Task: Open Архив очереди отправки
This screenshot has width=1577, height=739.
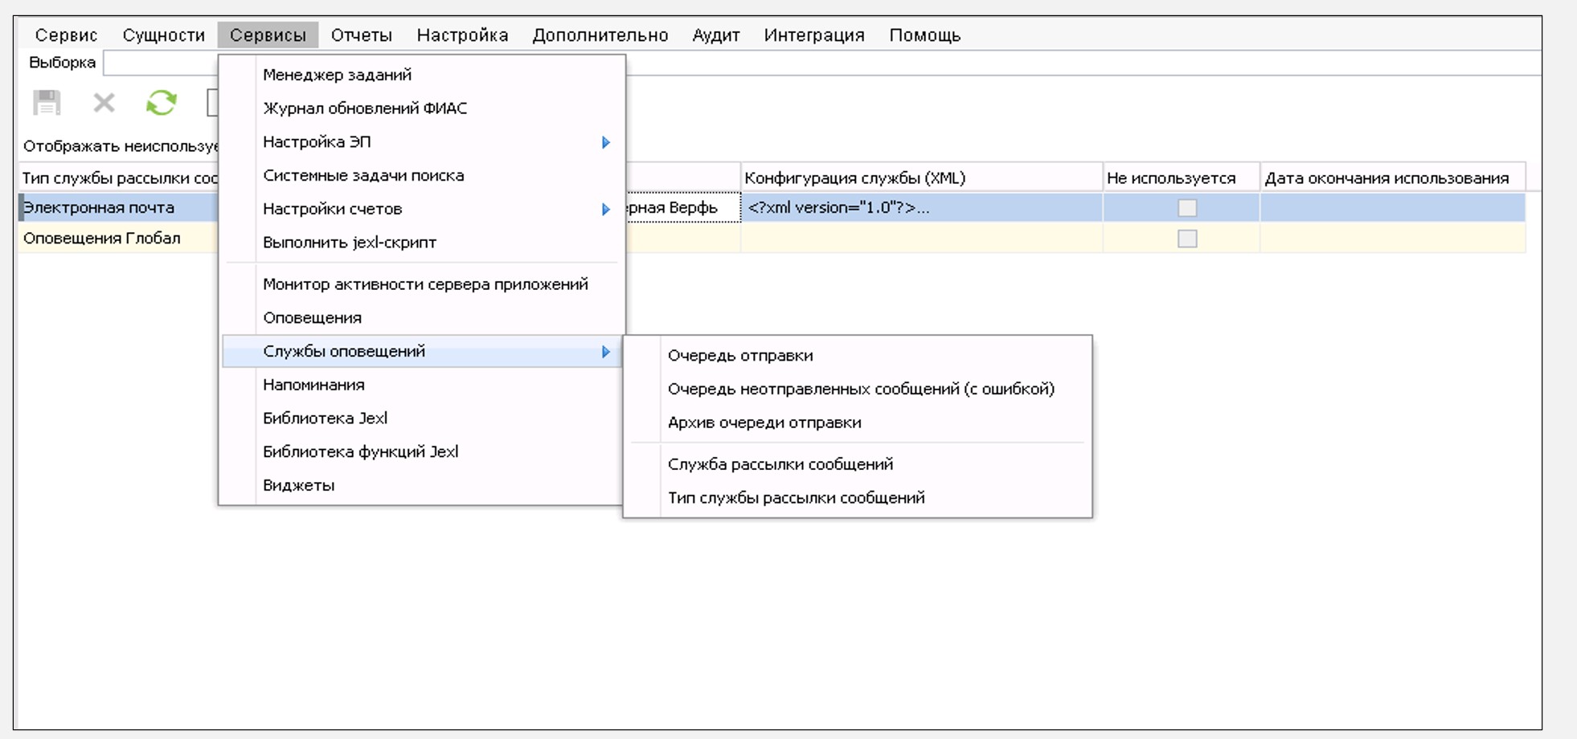Action: point(764,423)
